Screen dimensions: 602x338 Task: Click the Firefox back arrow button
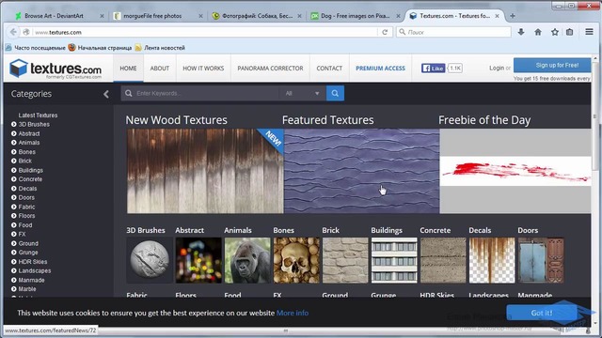pos(13,32)
